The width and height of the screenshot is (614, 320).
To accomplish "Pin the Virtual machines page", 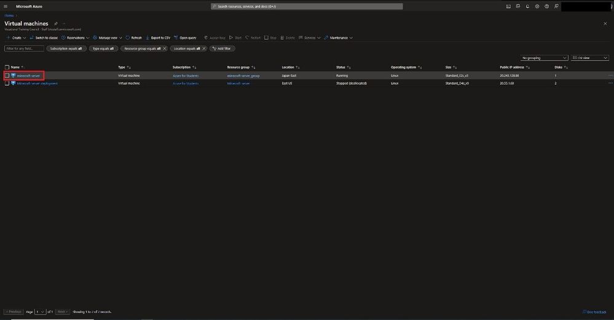I will [55, 23].
